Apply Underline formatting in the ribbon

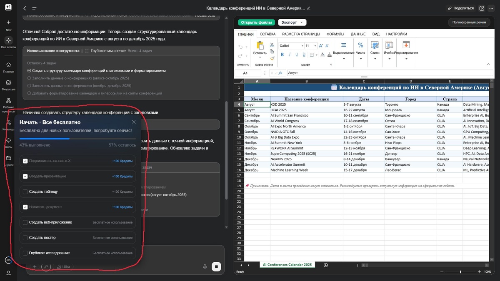(x=296, y=55)
